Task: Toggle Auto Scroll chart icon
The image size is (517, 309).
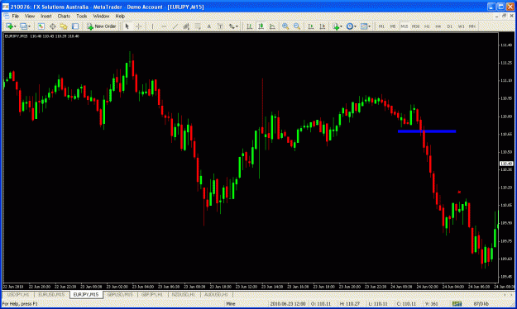Action: 310,26
